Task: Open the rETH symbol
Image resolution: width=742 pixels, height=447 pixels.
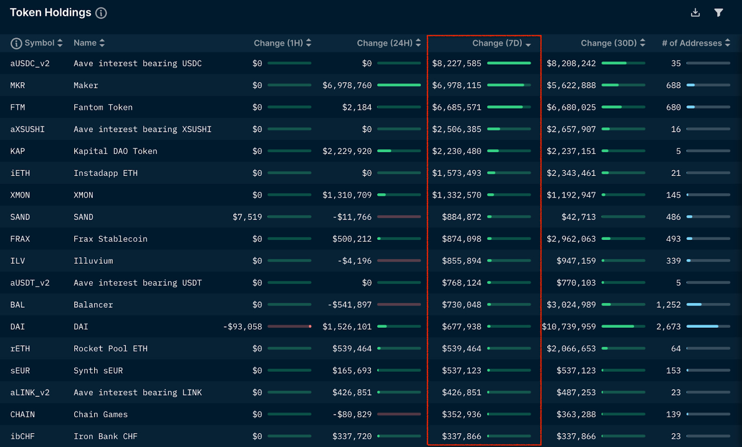Action: click(x=20, y=349)
